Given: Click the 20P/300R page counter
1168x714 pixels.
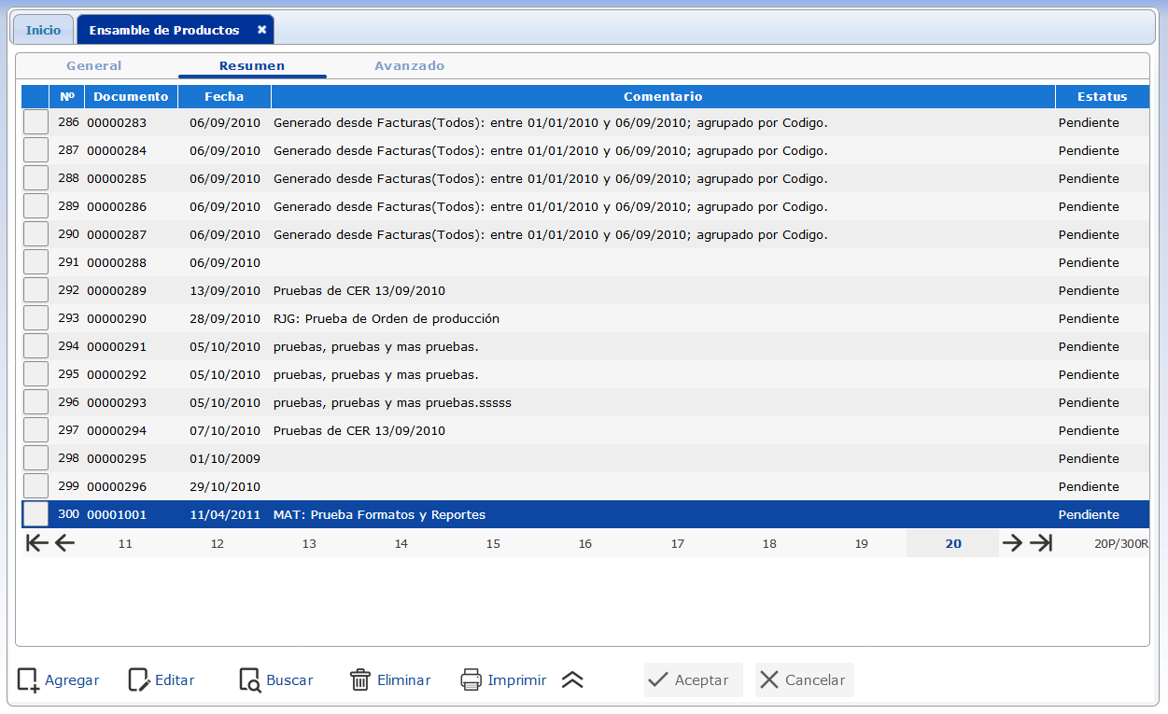Looking at the screenshot, I should tap(1121, 543).
